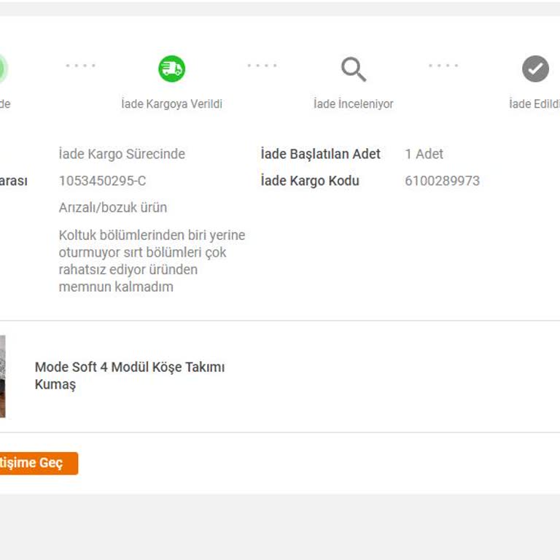Click the status İade Kargo Sürecinde
Screen dimensions: 560x560
tap(122, 154)
